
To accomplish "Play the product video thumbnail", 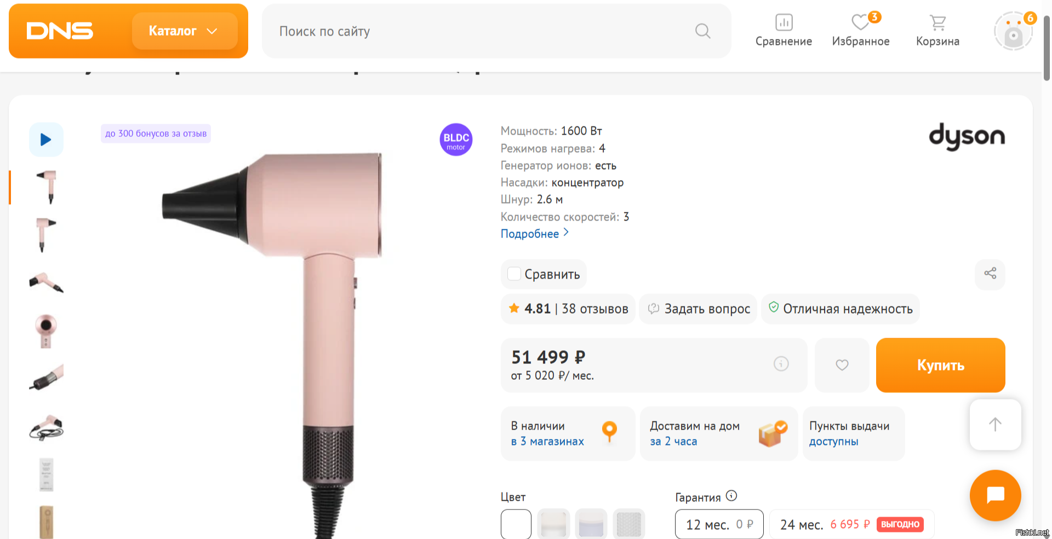I will 46,140.
